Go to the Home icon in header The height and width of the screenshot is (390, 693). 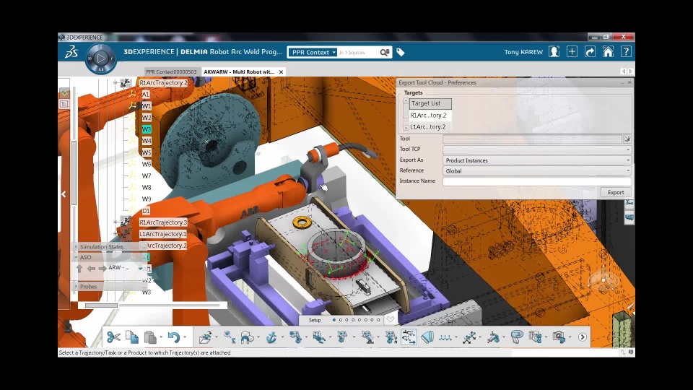[x=608, y=52]
